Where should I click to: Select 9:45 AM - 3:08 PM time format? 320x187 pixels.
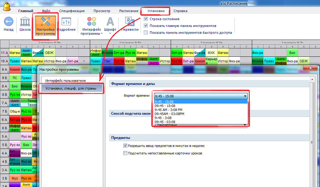(x=168, y=110)
